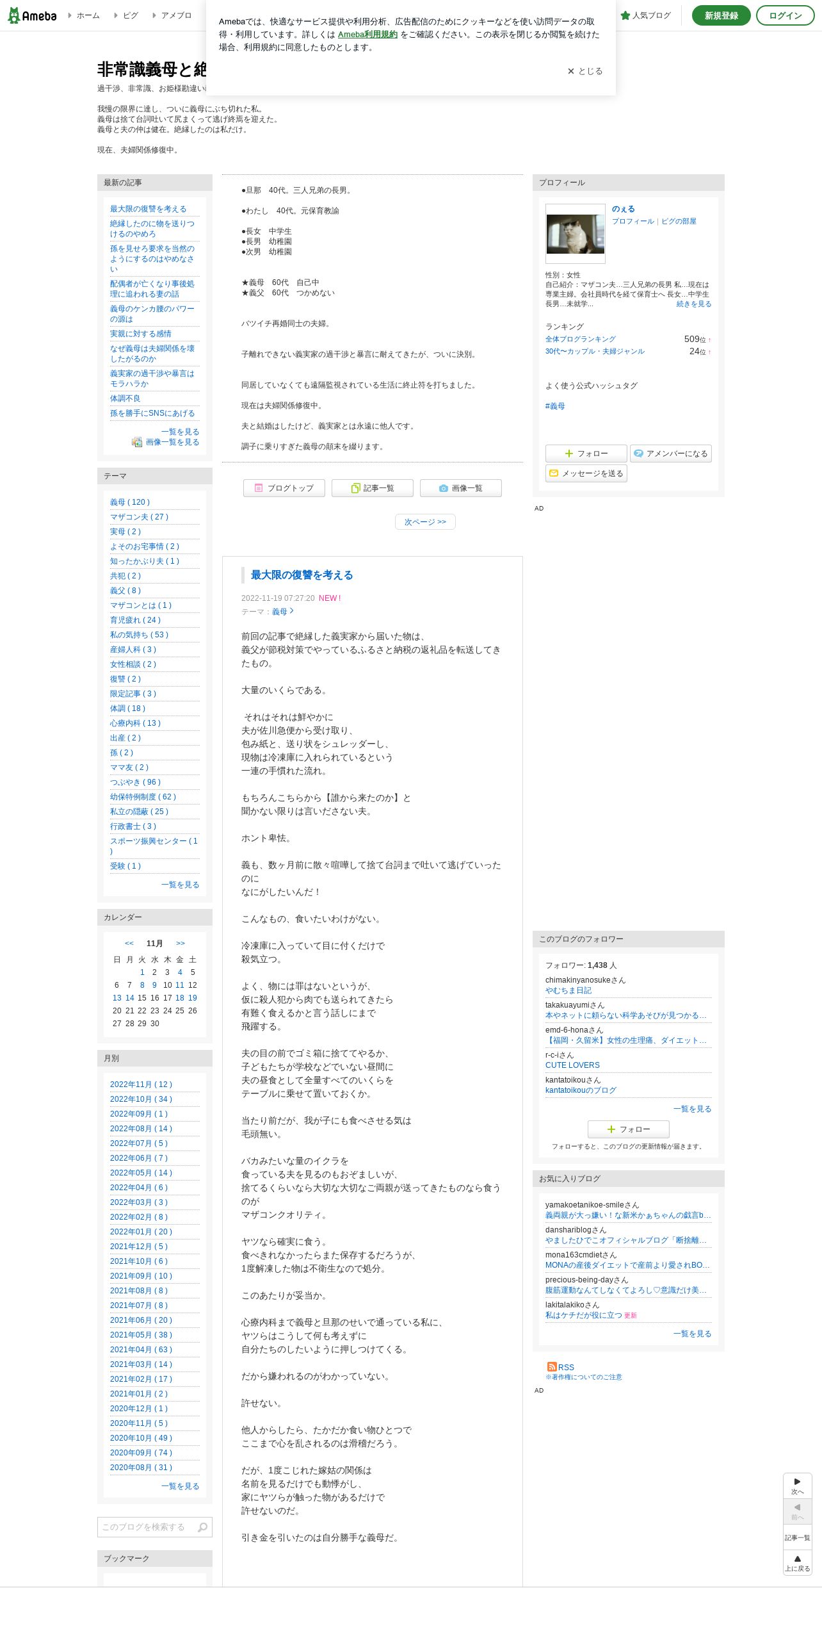Open archive 2022年11月 (12)
Viewport: 822px width, 1645px height.
[x=141, y=1084]
